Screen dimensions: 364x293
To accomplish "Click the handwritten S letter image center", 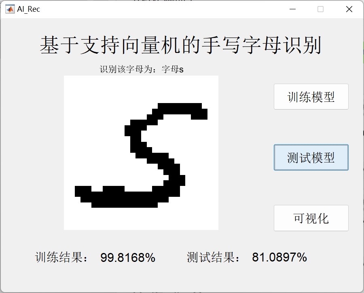I will 141,153.
